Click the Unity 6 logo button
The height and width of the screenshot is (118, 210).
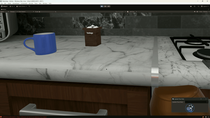click(x=4, y=6)
